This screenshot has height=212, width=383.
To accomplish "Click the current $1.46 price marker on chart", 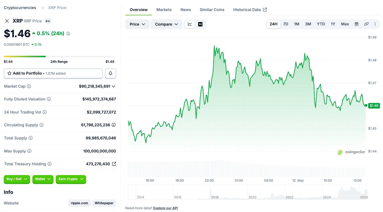I will click(374, 105).
